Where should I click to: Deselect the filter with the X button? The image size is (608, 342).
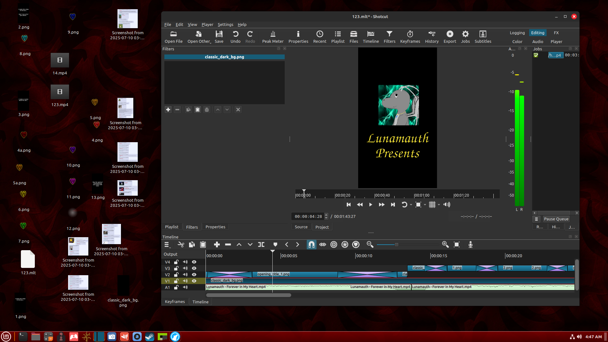pos(238,110)
